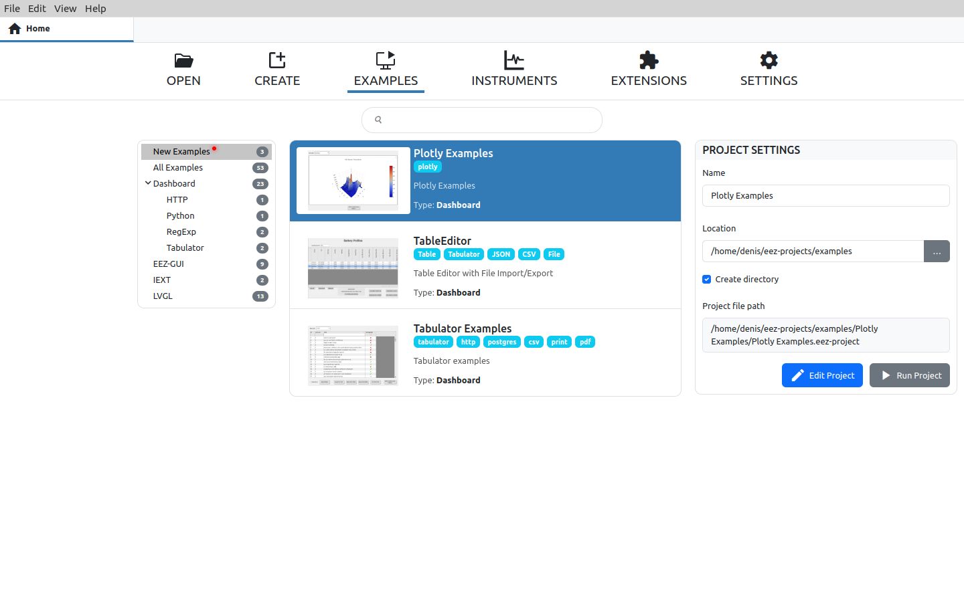Open the Extensions puzzle piece icon
The width and height of the screenshot is (964, 608).
(648, 61)
